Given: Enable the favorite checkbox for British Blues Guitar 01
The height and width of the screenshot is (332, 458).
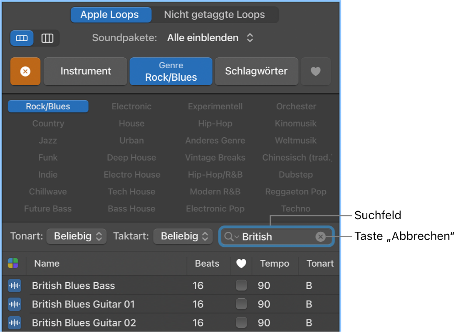Looking at the screenshot, I should click(241, 304).
